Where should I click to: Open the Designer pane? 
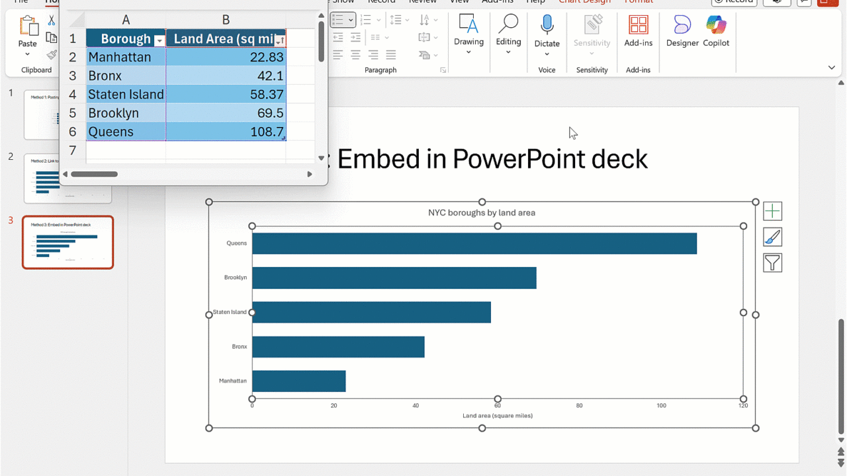tap(682, 31)
